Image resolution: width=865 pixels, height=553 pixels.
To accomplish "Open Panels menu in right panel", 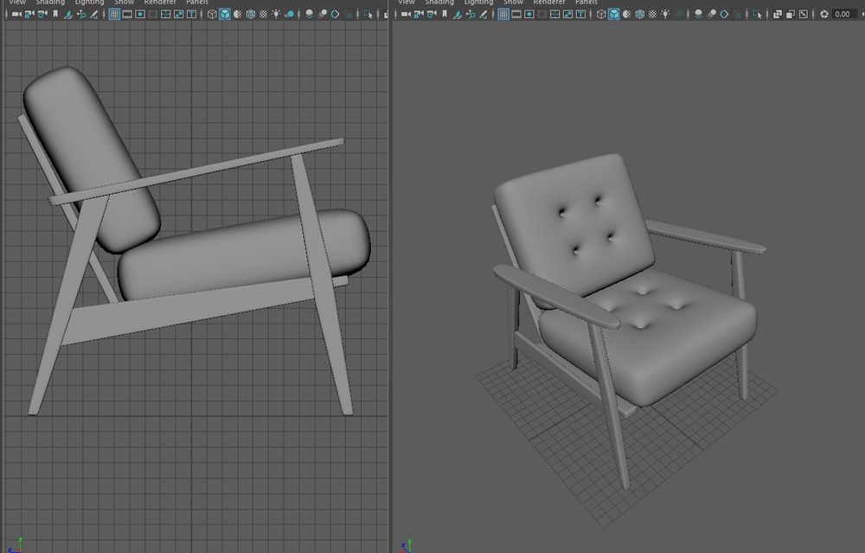I will [586, 3].
